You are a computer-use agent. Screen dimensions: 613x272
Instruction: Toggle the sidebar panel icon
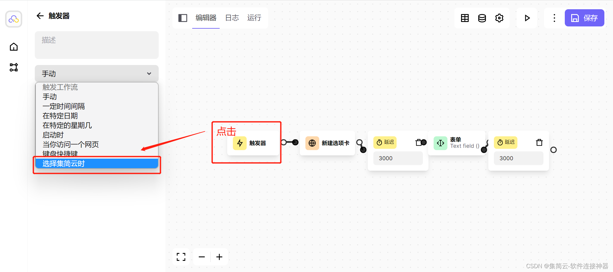tap(183, 18)
